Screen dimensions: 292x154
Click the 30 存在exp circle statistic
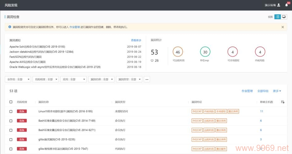(x=205, y=52)
